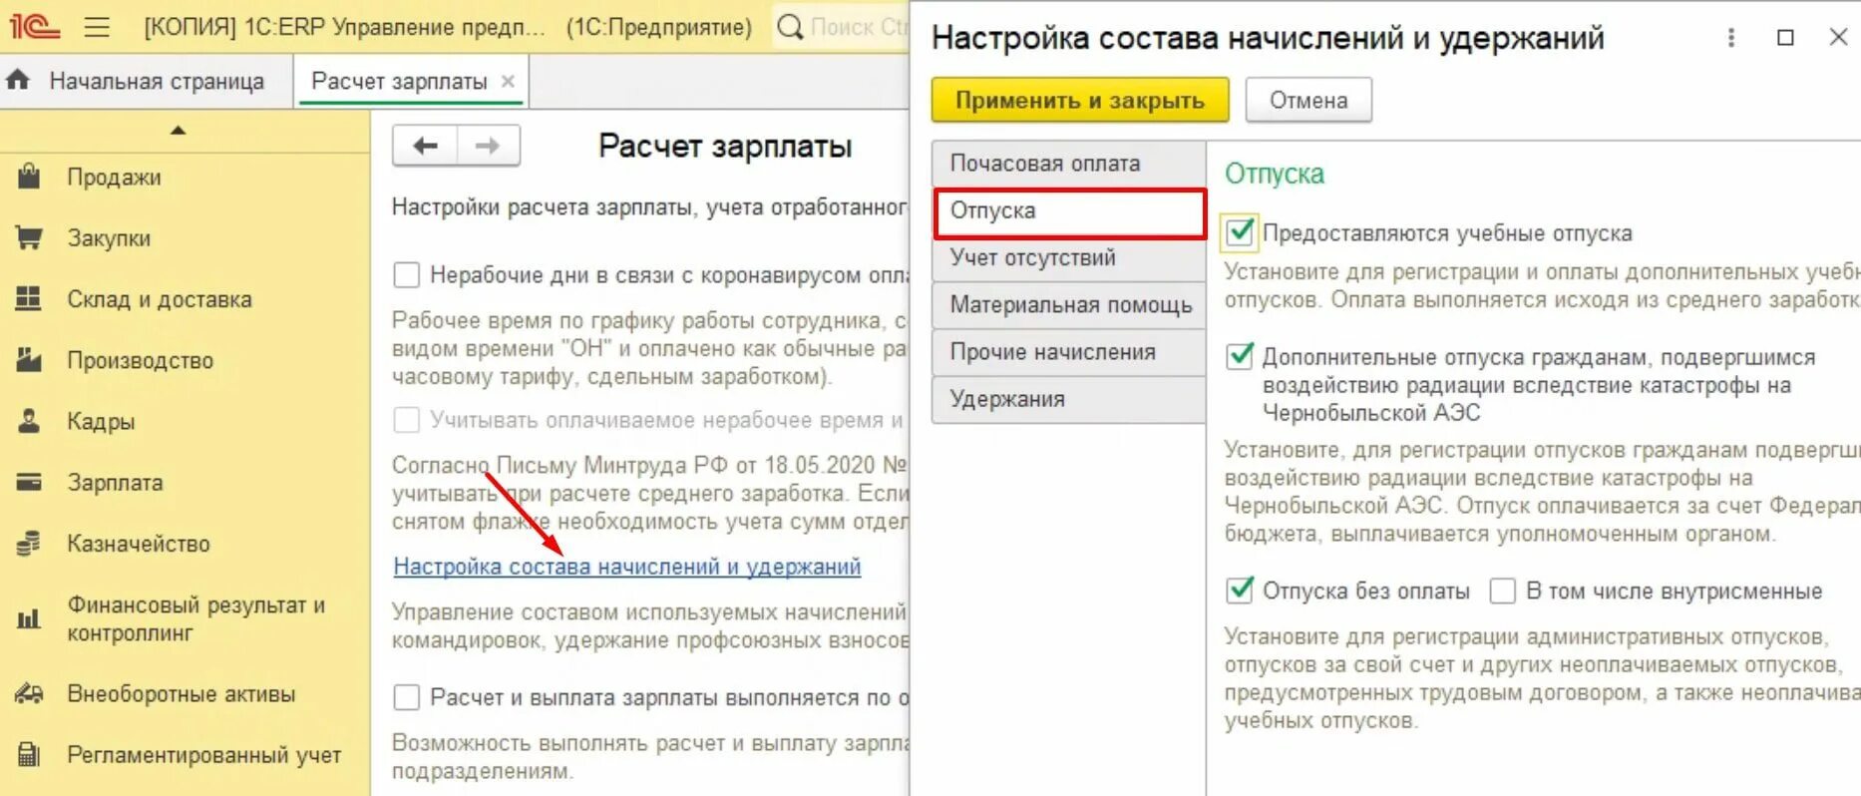Open the Материальная помощь section
The height and width of the screenshot is (796, 1861).
pos(1068,304)
